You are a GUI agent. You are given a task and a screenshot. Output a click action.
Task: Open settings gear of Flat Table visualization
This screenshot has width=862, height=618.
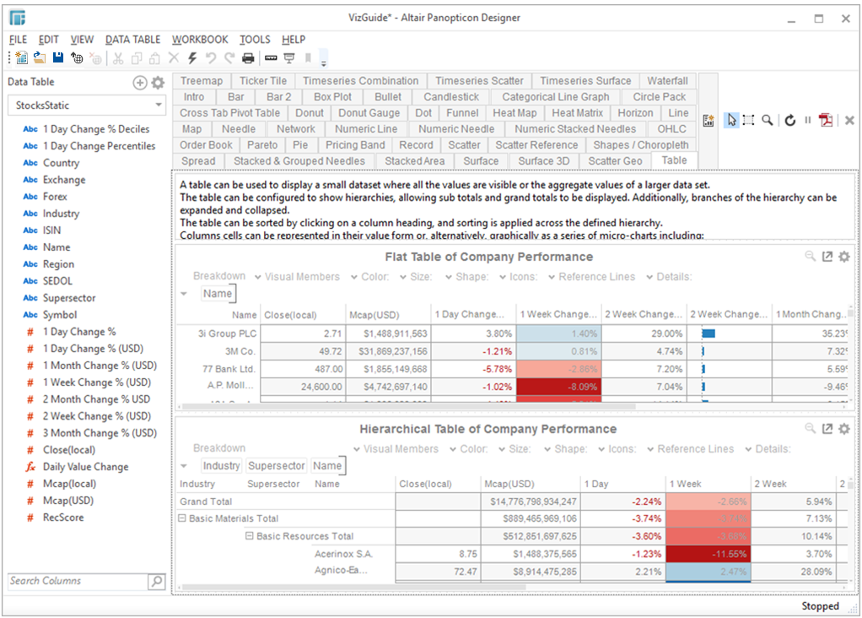point(844,257)
